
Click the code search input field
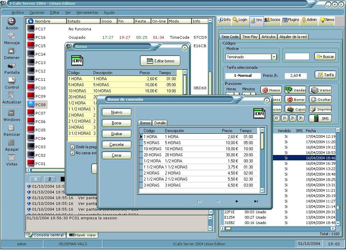tap(297, 57)
